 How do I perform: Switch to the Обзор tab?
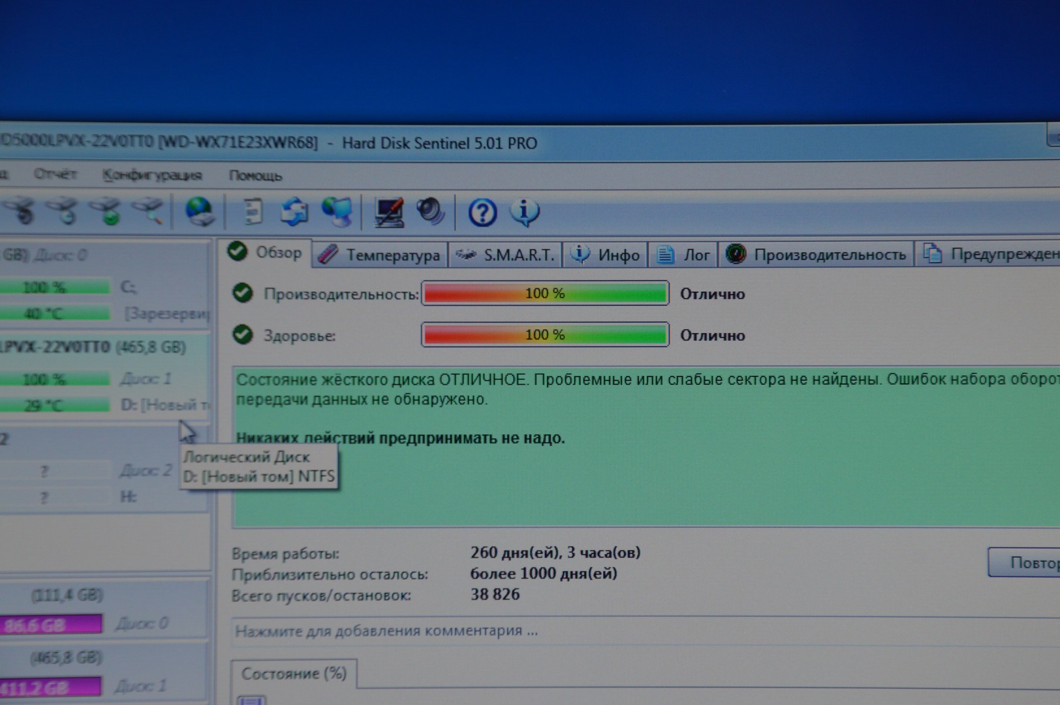point(265,252)
